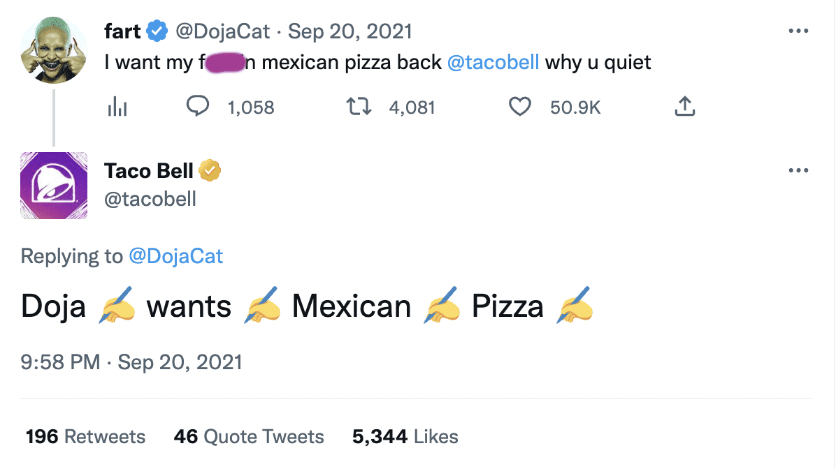The width and height of the screenshot is (836, 469).
Task: Click the @tacobell handle under the name
Action: (150, 199)
